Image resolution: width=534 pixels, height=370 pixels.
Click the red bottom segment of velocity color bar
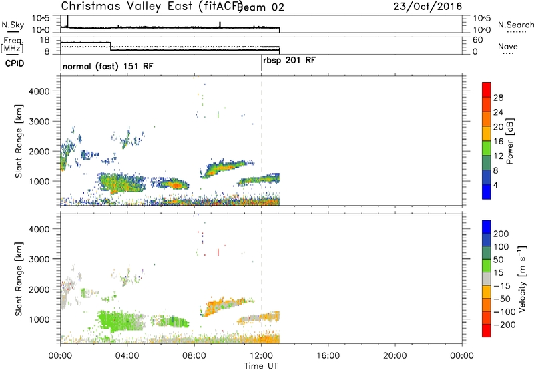[487, 331]
